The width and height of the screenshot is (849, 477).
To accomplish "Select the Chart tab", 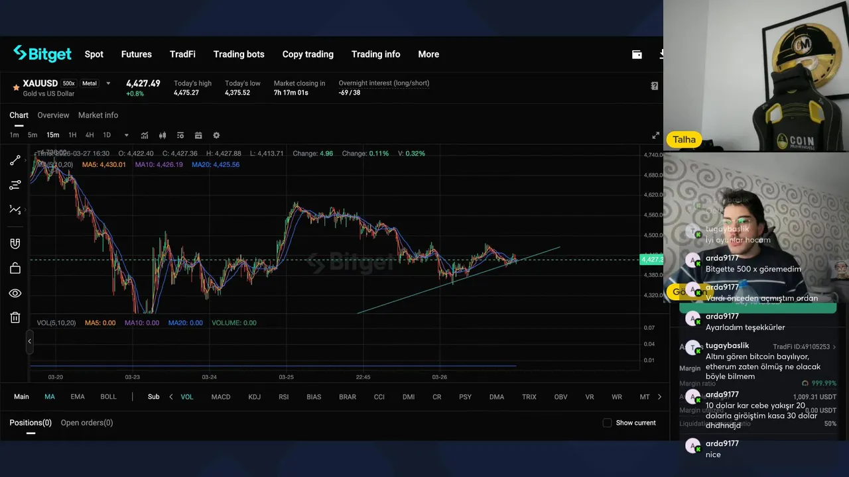I will (x=19, y=115).
